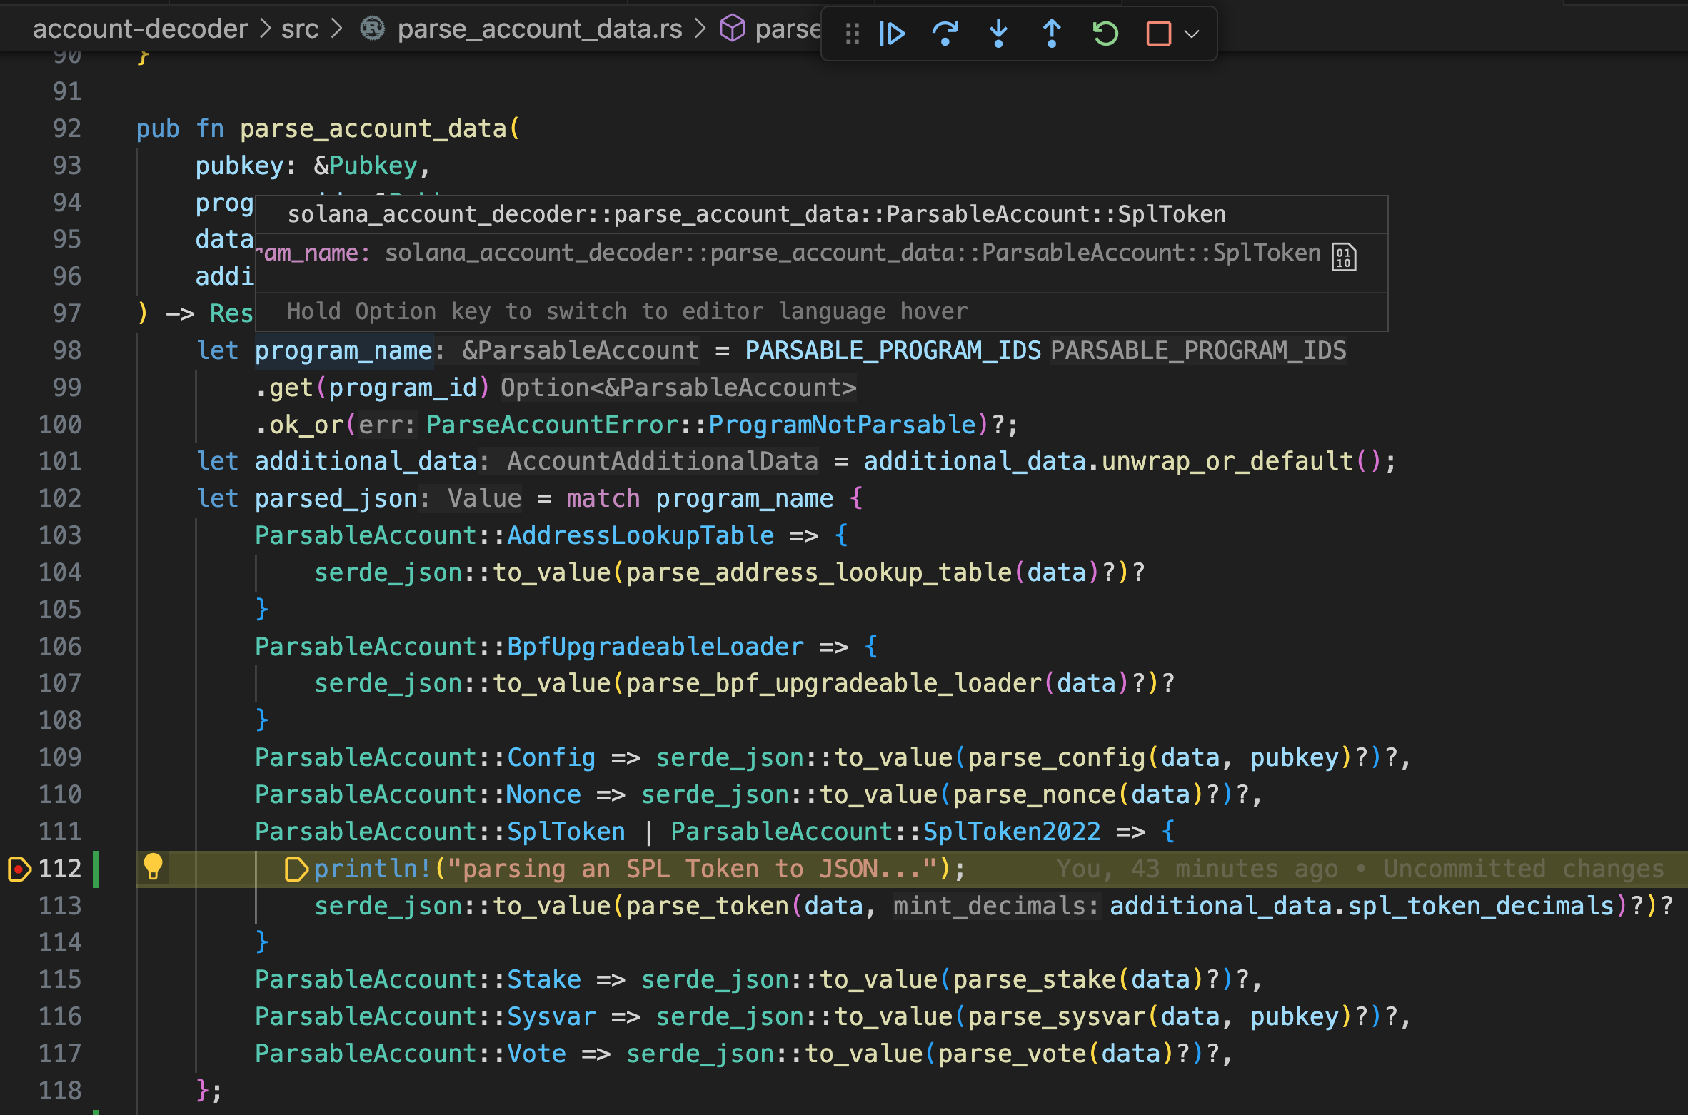Click the match keyword on line 102

(x=603, y=498)
